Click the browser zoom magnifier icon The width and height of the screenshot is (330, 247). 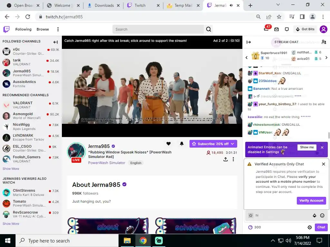click(258, 17)
